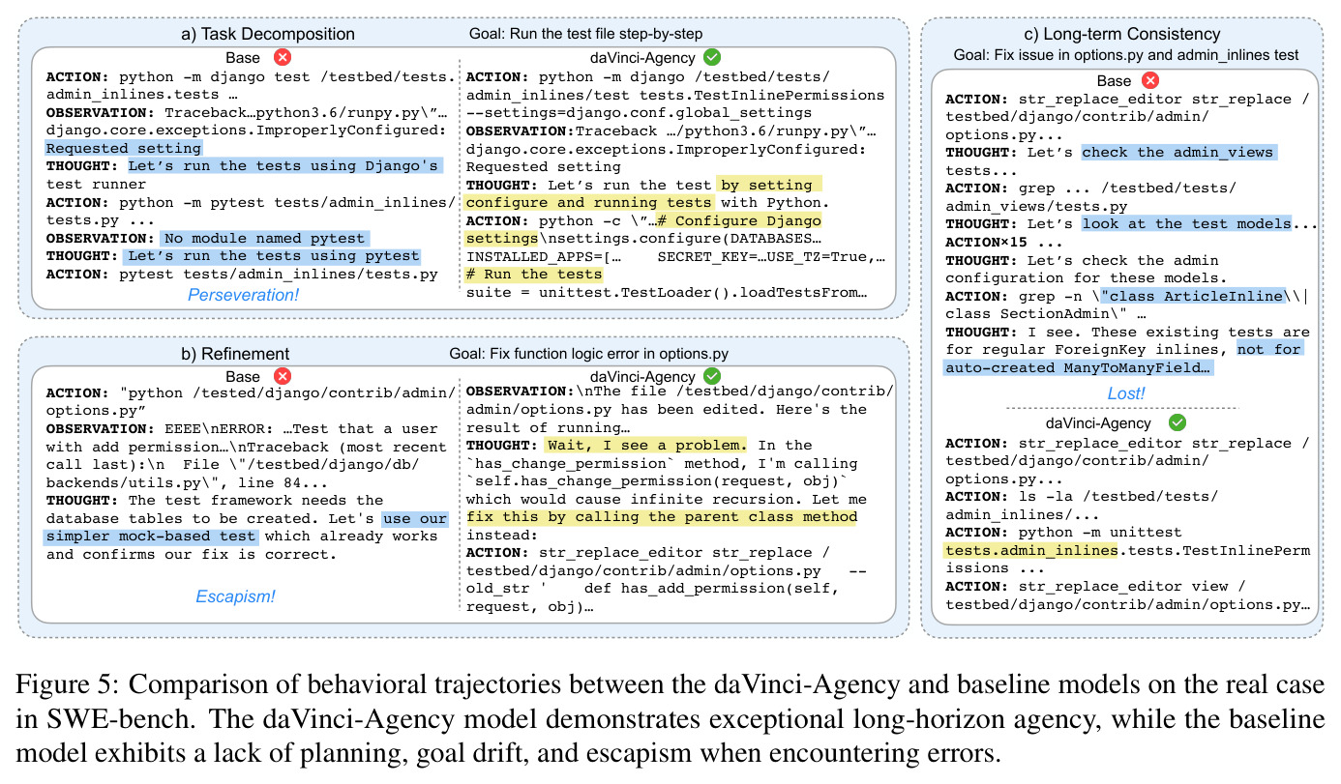
Task: Click red X icon beside Base in Long-term Consistency
Action: point(1150,81)
